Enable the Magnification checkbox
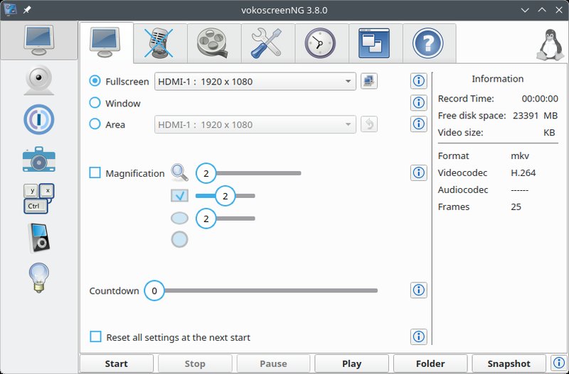Screen dimensions: 569x374 tap(95, 172)
